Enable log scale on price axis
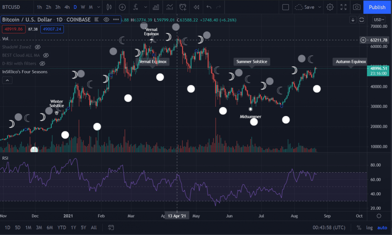This screenshot has width=392, height=235. (370, 228)
